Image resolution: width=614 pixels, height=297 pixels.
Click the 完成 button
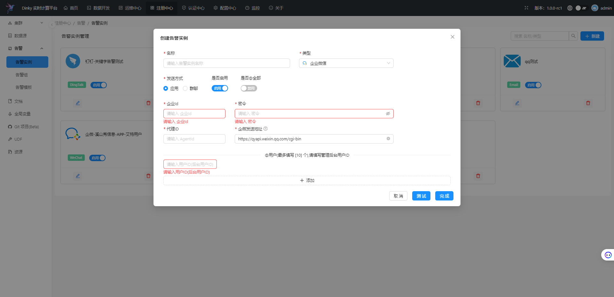tap(444, 196)
